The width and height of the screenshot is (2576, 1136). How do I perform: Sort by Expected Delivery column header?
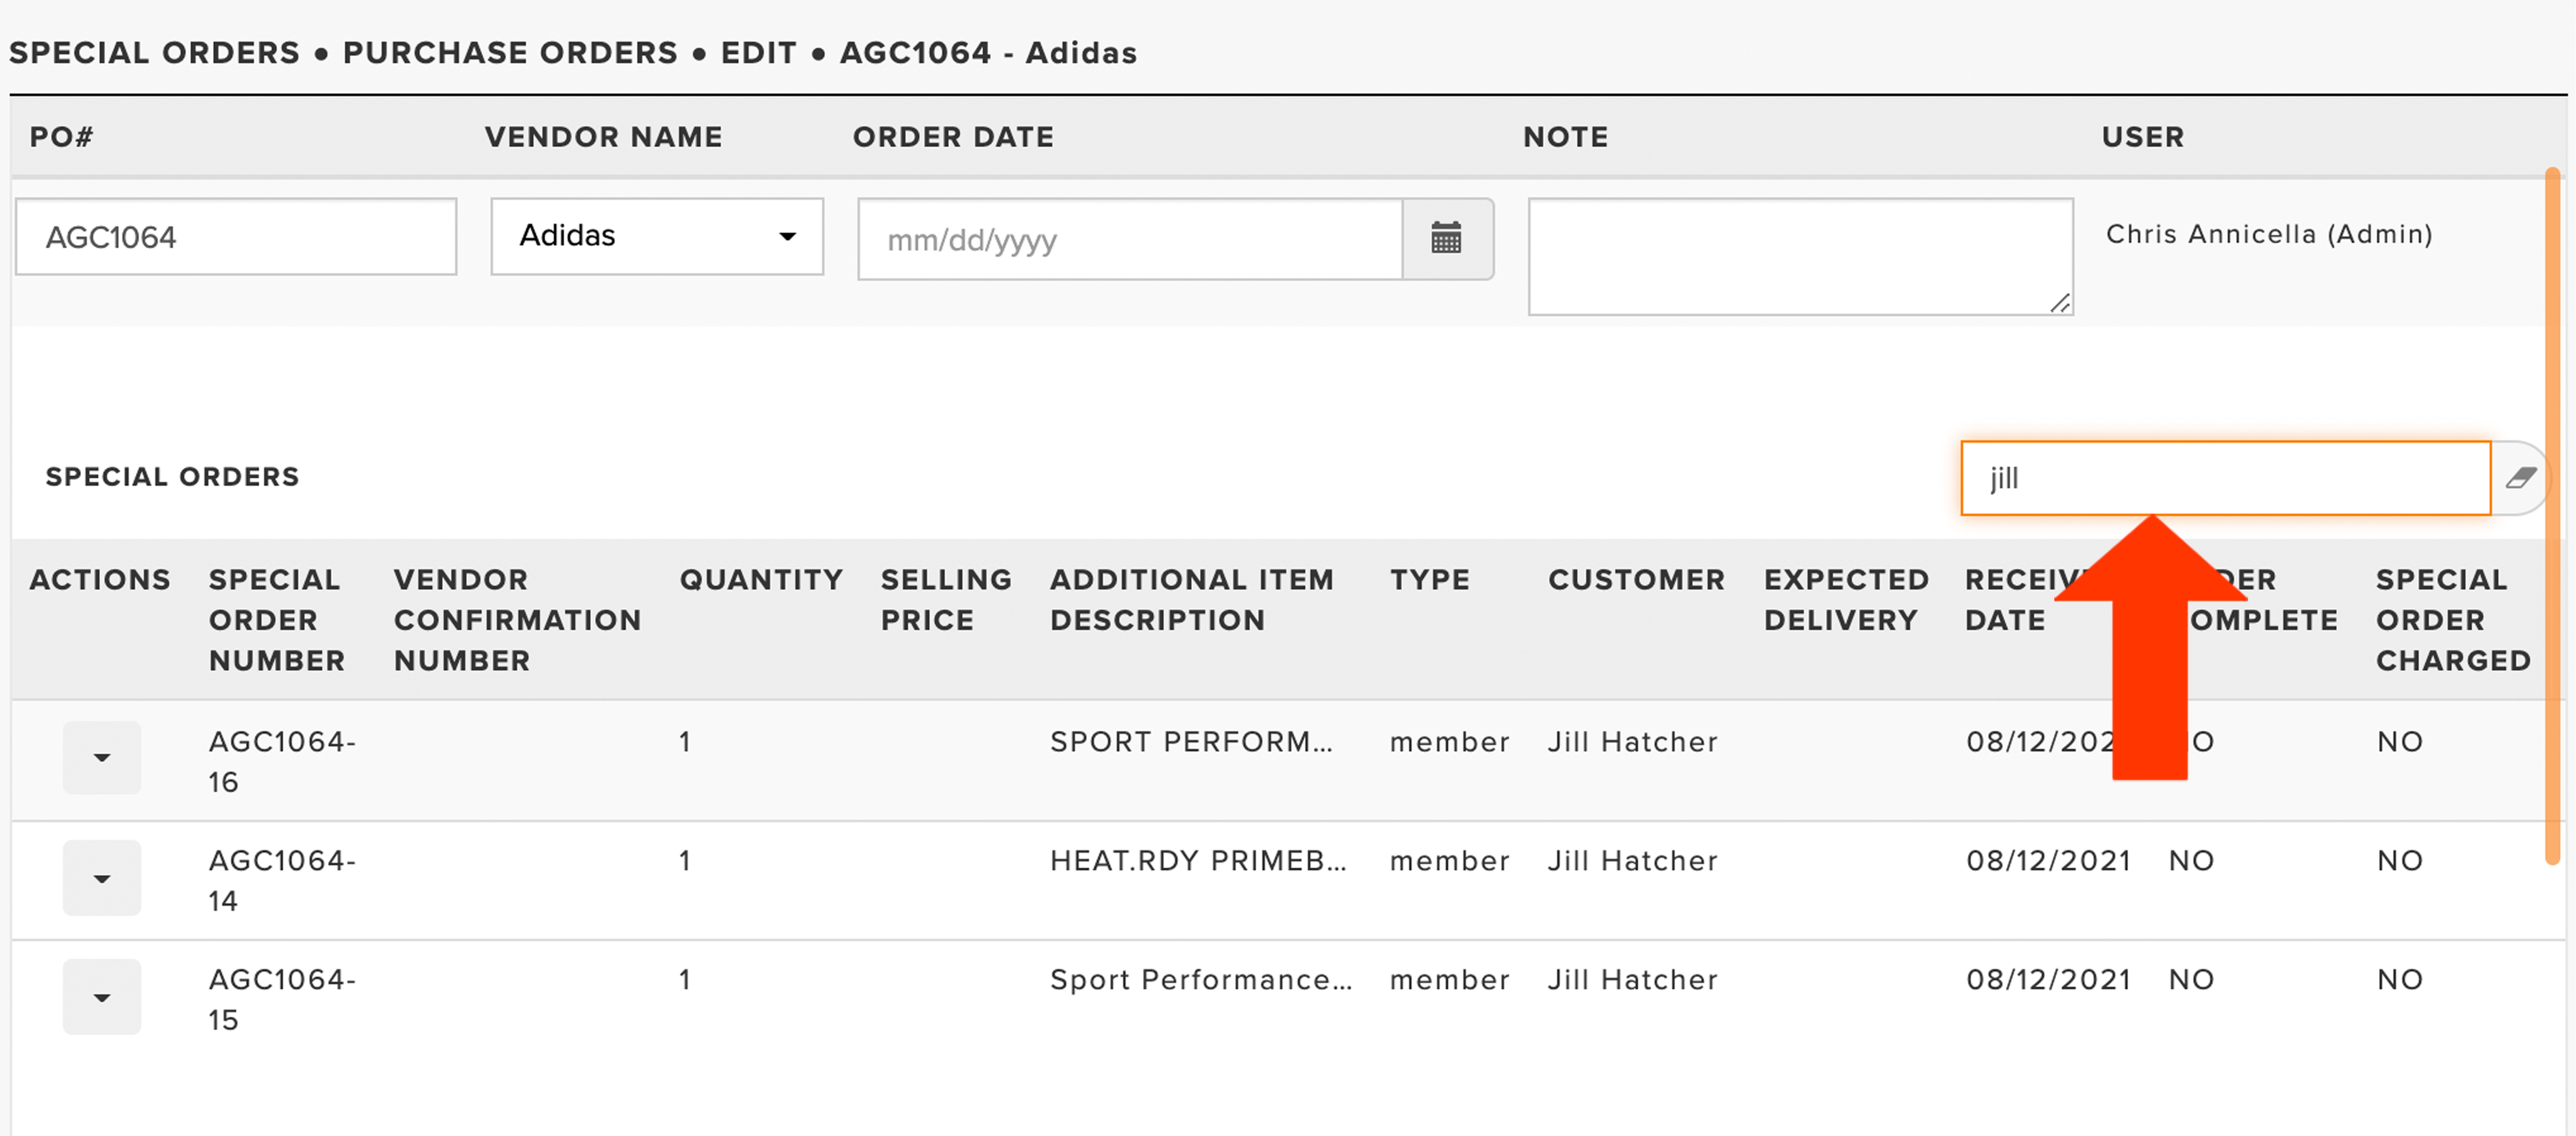(1846, 600)
